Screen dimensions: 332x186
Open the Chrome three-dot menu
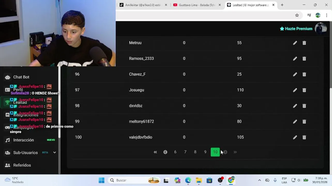click(327, 15)
